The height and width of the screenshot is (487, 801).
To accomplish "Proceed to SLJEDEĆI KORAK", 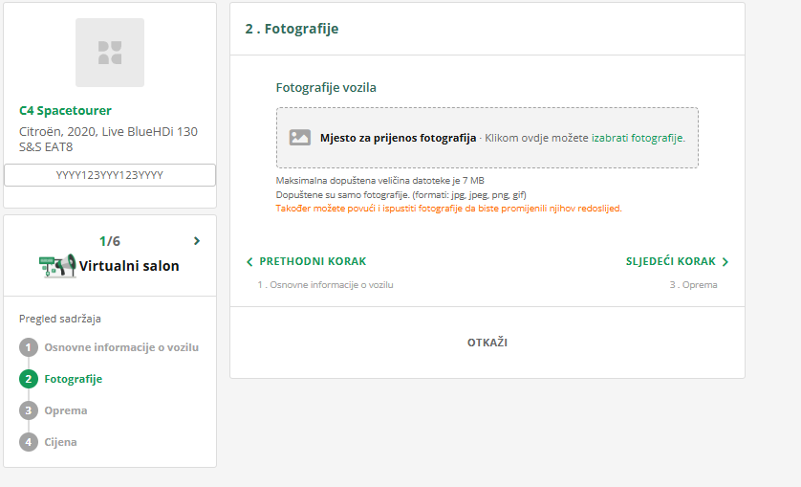I will click(x=670, y=261).
